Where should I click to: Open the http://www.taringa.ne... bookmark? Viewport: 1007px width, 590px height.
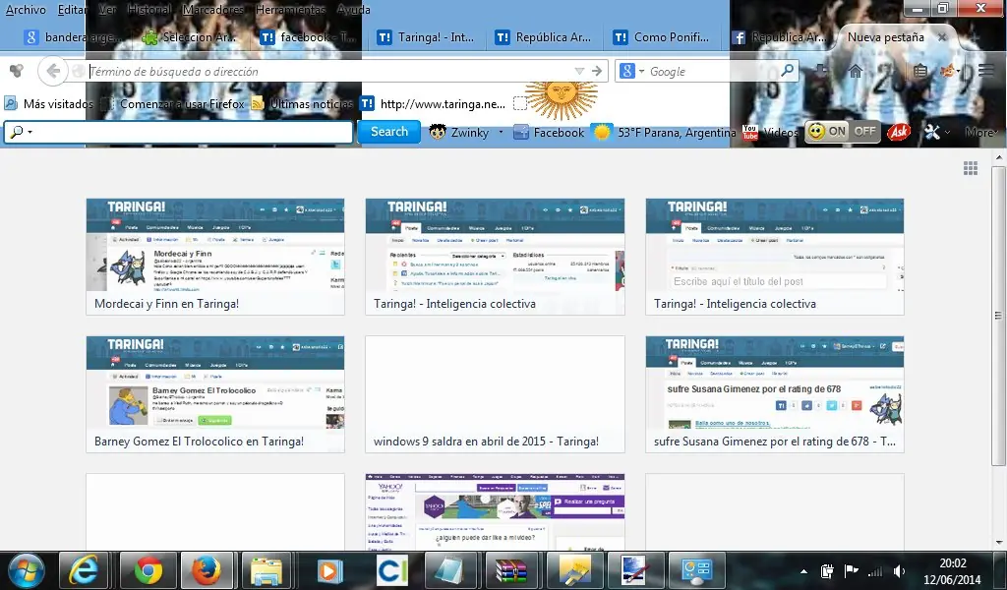coord(433,104)
